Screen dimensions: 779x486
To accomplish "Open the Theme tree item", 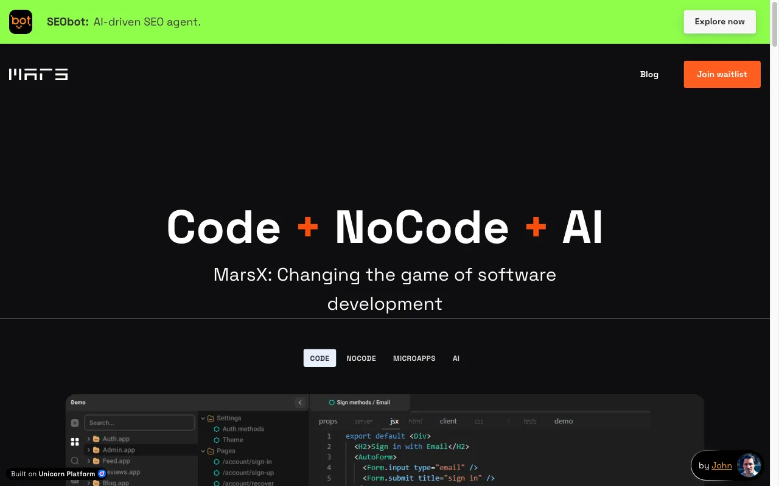I will click(x=233, y=440).
